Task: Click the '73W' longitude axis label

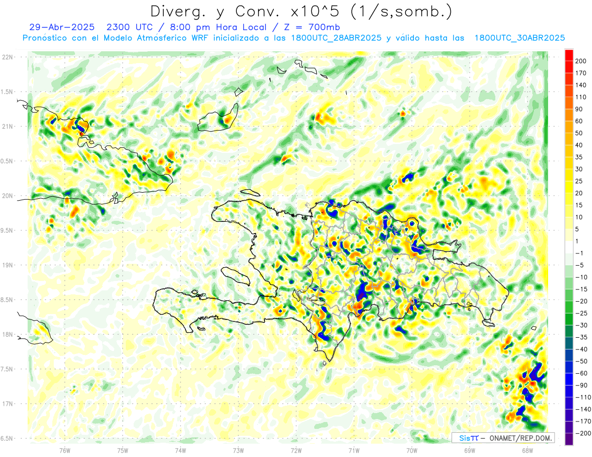Action: (x=238, y=450)
